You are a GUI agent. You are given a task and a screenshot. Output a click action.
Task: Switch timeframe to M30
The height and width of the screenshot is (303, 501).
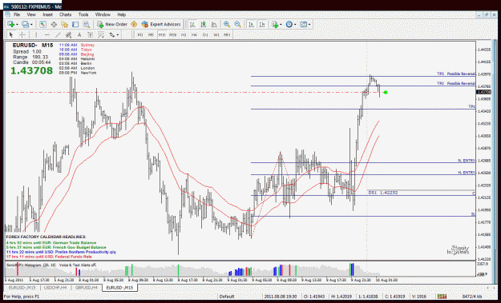click(173, 34)
